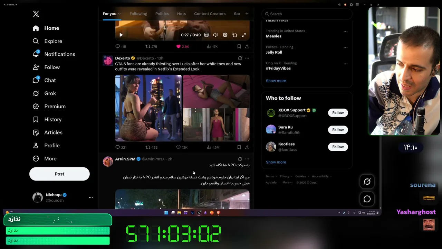Click the Search input field
The width and height of the screenshot is (442, 249).
(307, 14)
